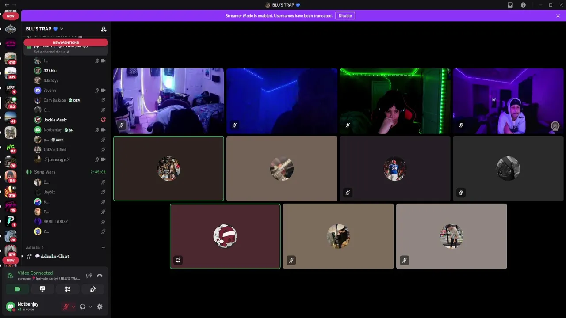Expand the Admin category
Viewport: 566px width, 318px height.
[x=35, y=248]
